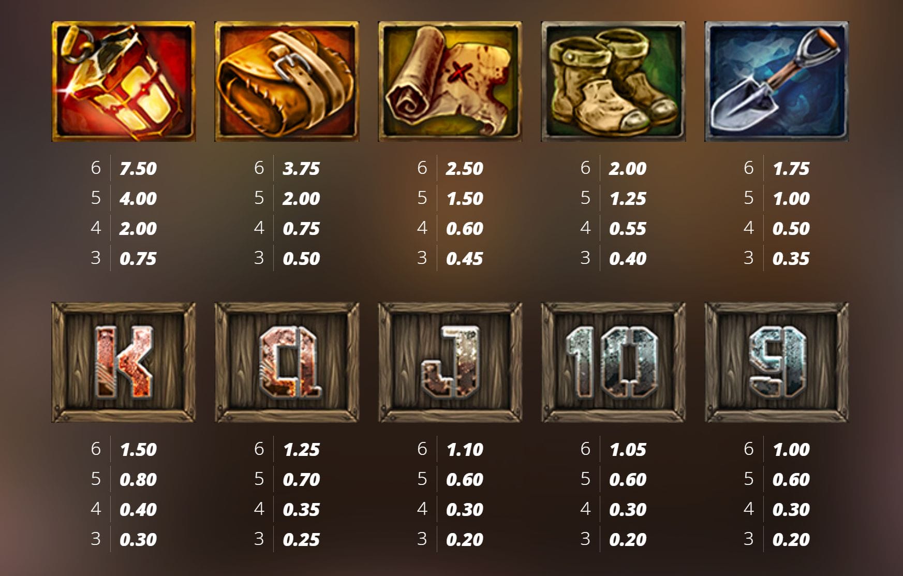Select the J card symbol crate
Screen dimensions: 903x576
[x=450, y=362]
